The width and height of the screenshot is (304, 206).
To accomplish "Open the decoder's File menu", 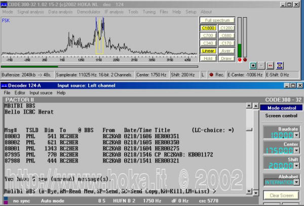I will [7, 93].
